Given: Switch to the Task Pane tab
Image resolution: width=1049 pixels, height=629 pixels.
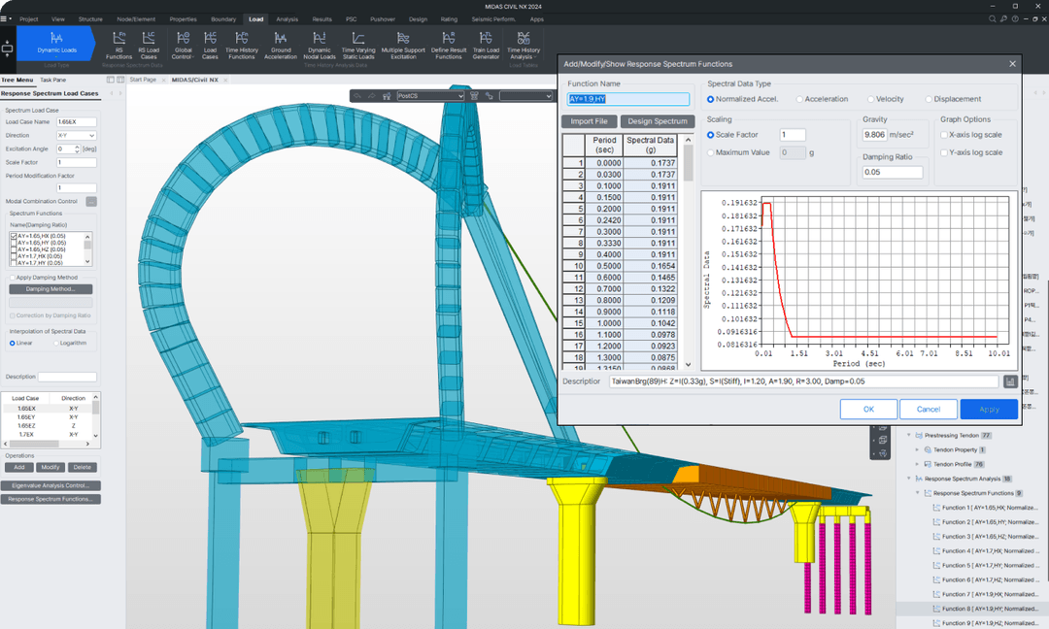Looking at the screenshot, I should pyautogui.click(x=53, y=80).
